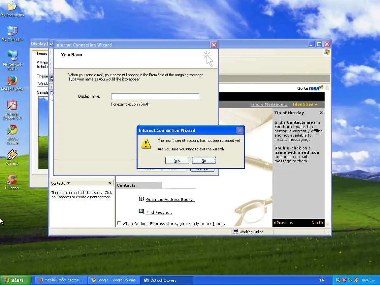Image resolution: width=380 pixels, height=285 pixels.
Task: Click scroll down arrow in Outlook Express pane
Action: [x=328, y=224]
